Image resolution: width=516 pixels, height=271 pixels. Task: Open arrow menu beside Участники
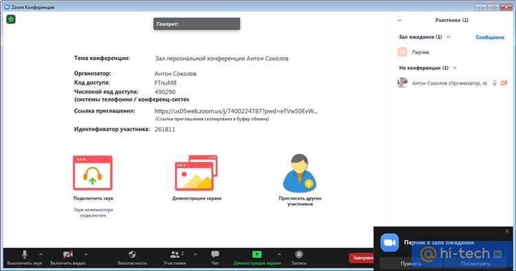[x=195, y=255]
